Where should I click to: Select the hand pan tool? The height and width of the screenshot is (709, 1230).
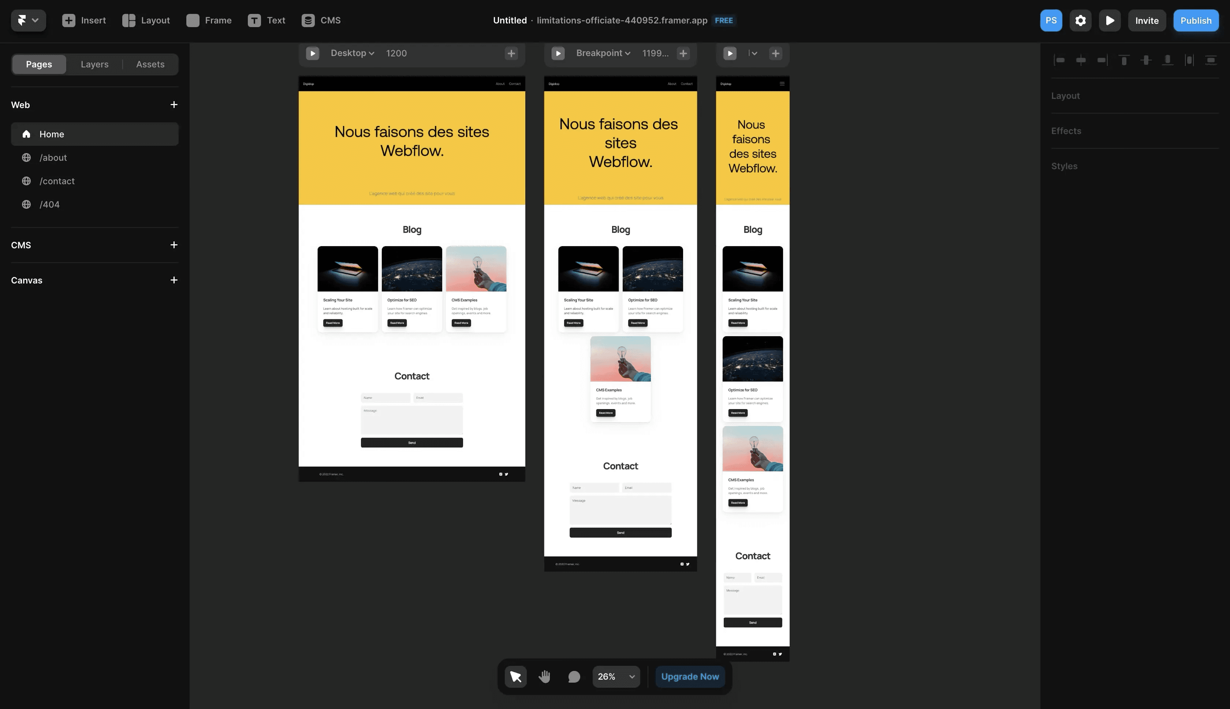coord(544,676)
